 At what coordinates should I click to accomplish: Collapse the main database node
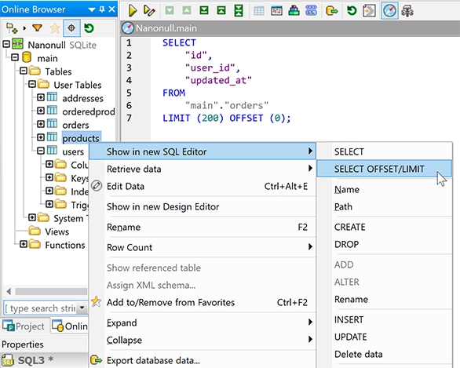pyautogui.click(x=15, y=57)
